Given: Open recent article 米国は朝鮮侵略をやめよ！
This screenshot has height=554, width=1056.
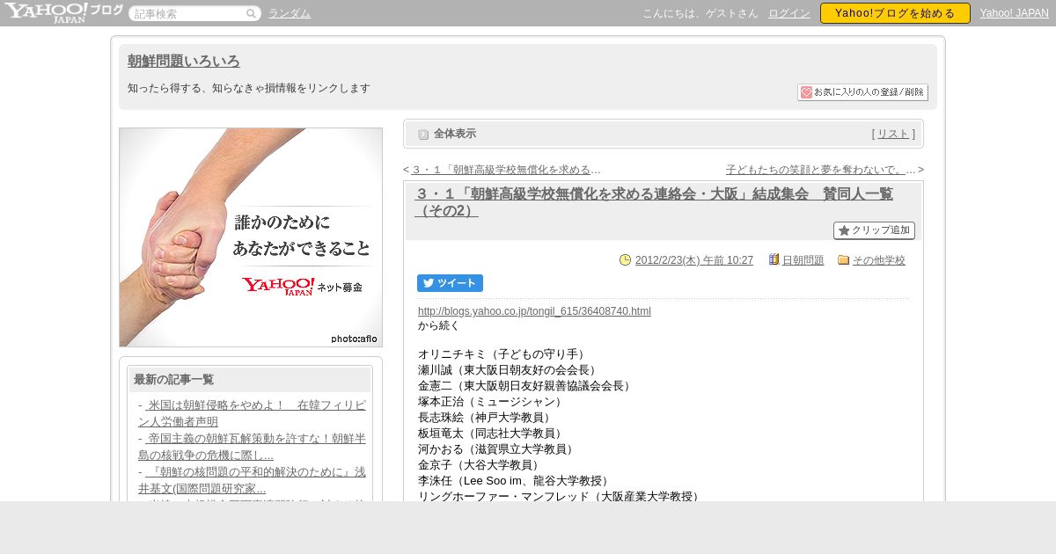Looking at the screenshot, I should (252, 413).
